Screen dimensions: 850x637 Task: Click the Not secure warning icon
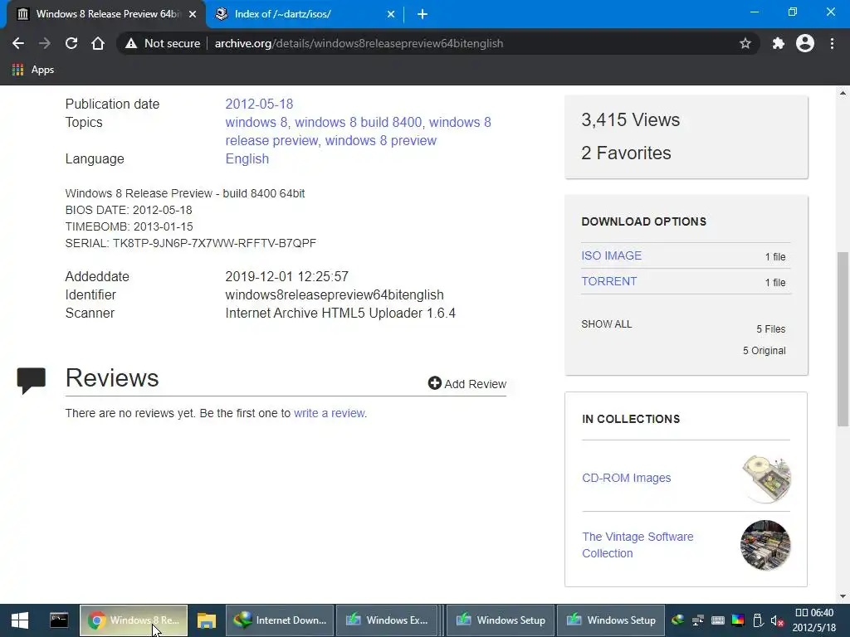pos(131,43)
